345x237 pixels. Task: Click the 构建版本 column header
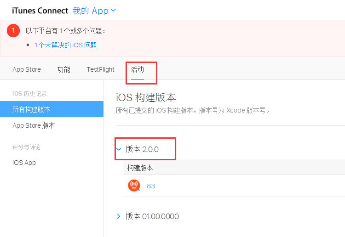point(140,168)
